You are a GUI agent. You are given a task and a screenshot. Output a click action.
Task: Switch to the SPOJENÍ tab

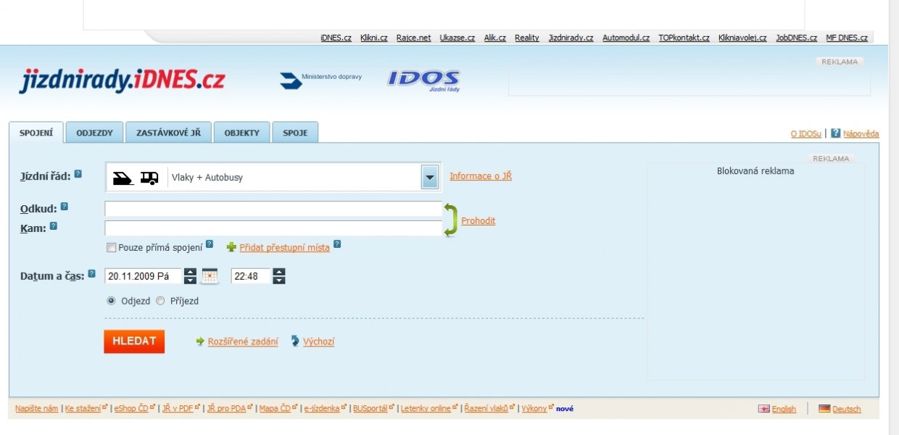36,133
